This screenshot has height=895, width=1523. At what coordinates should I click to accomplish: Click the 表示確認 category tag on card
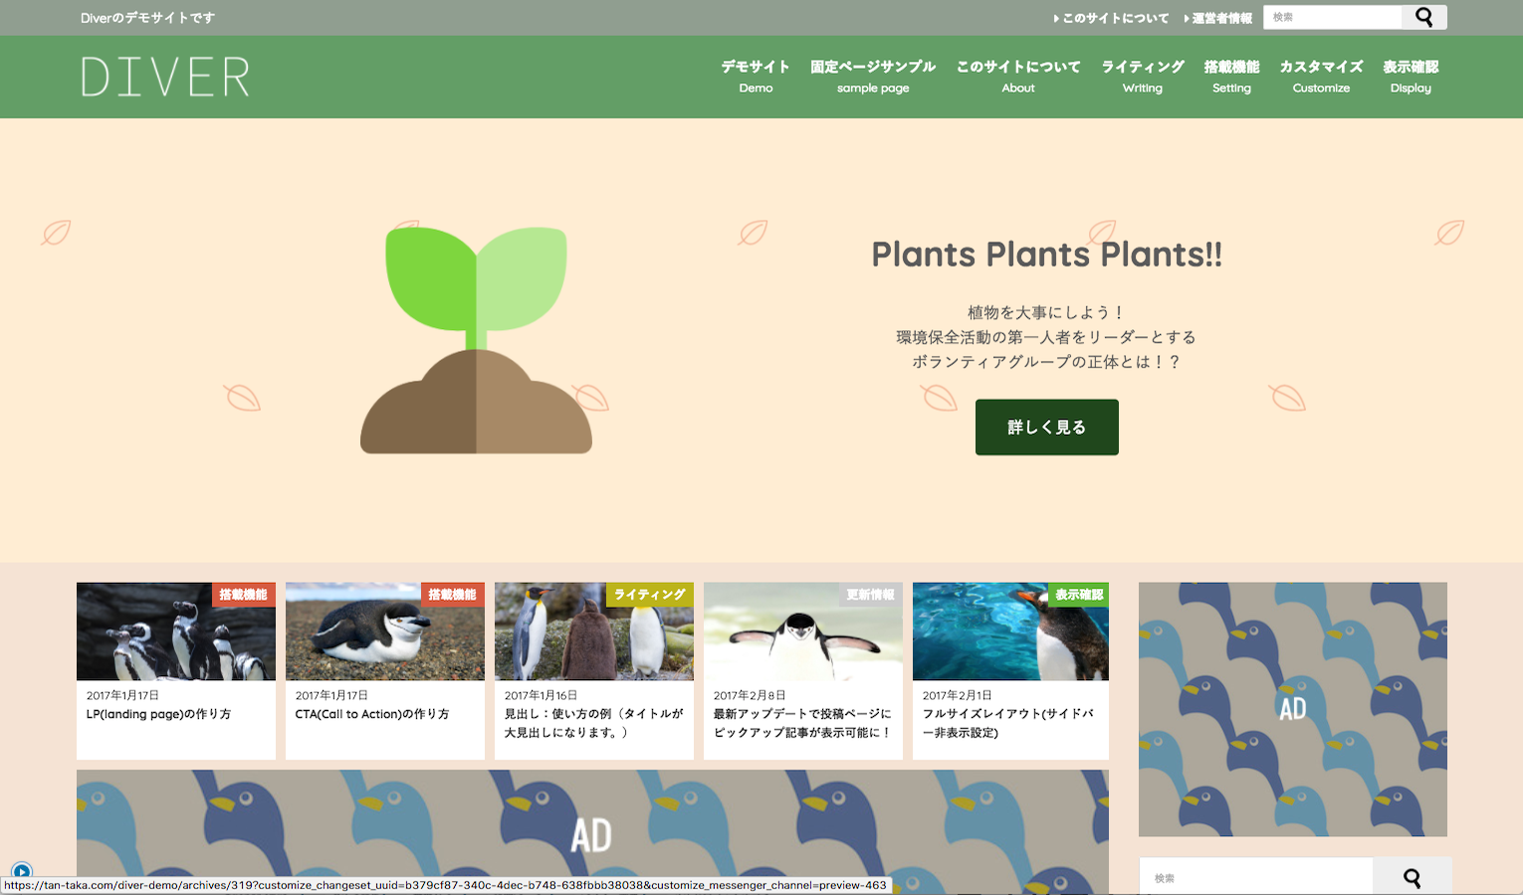(1079, 595)
